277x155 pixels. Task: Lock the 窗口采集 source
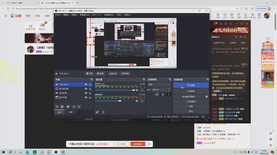coord(90,97)
